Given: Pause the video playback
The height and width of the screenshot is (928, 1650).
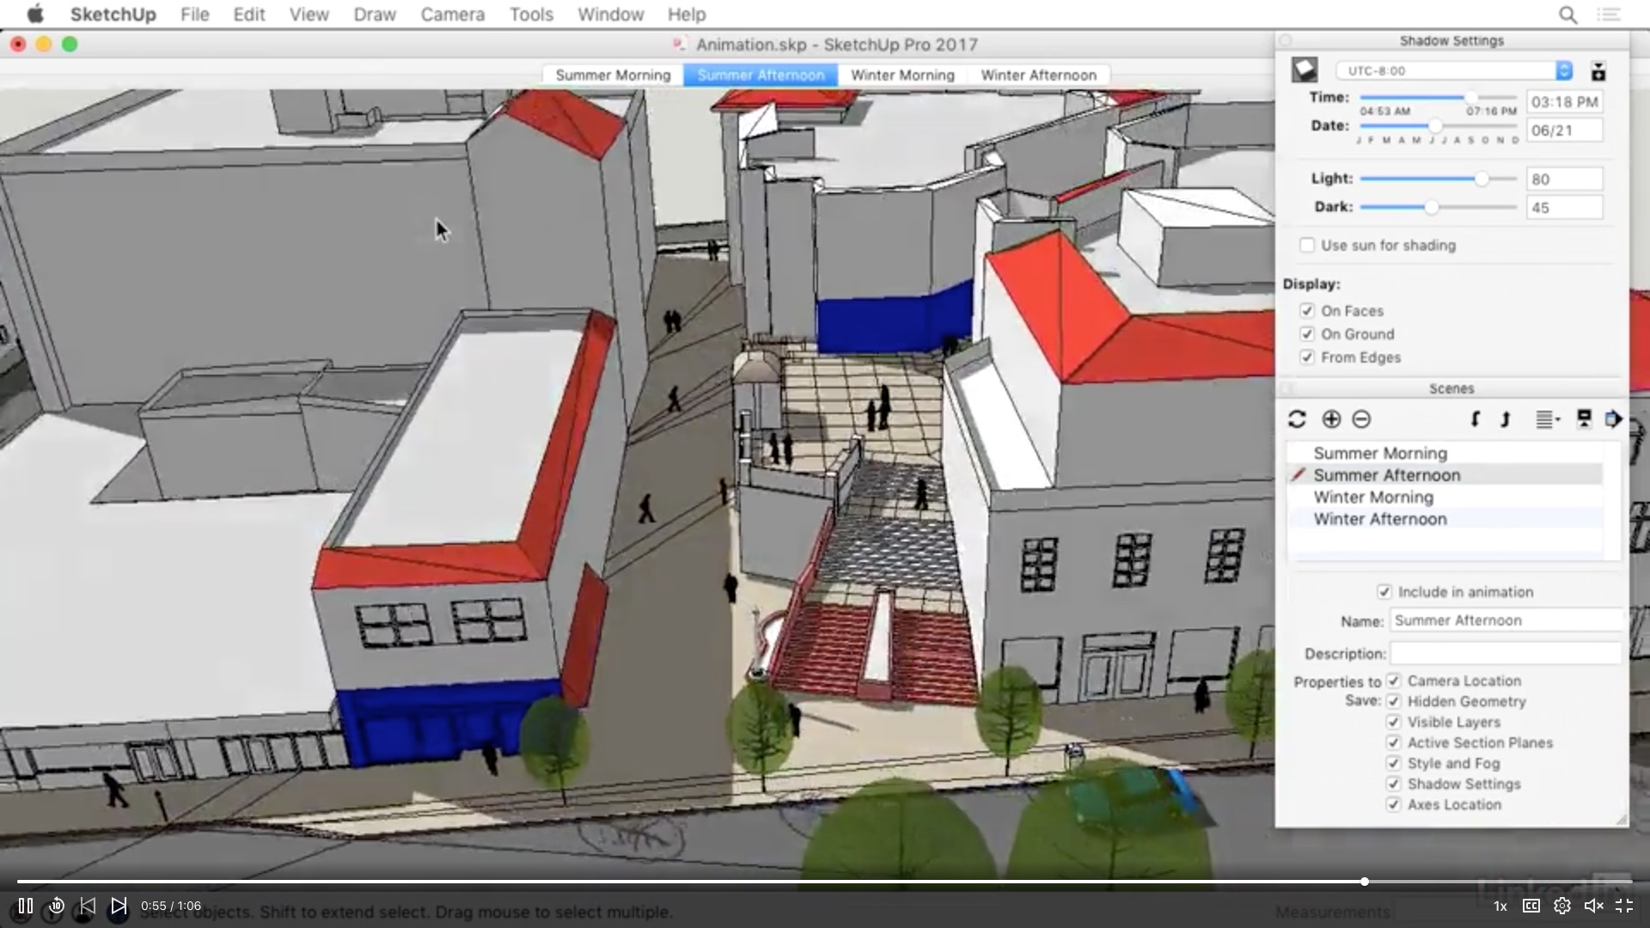Looking at the screenshot, I should (26, 906).
